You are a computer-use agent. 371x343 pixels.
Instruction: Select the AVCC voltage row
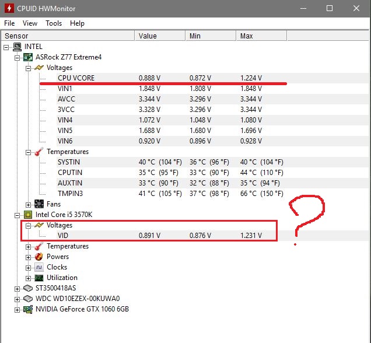click(213, 99)
